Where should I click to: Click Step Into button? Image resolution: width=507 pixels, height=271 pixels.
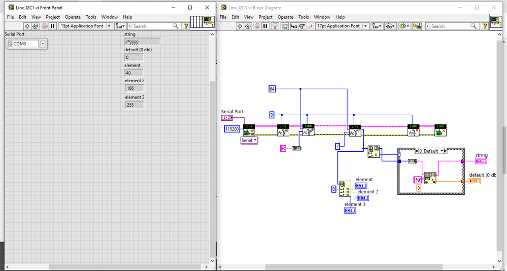[x=294, y=26]
